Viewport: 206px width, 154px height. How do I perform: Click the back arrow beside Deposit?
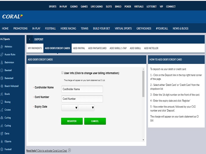[30, 39]
